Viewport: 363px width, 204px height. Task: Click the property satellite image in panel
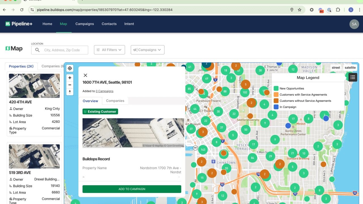[x=133, y=133]
